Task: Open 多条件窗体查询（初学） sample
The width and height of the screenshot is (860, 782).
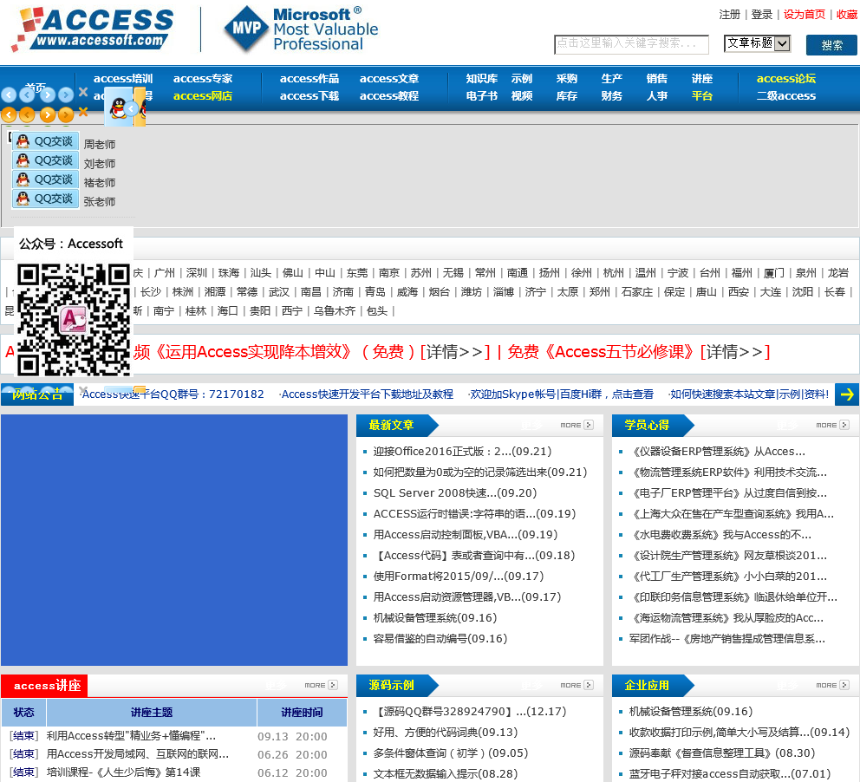Action: [450, 753]
